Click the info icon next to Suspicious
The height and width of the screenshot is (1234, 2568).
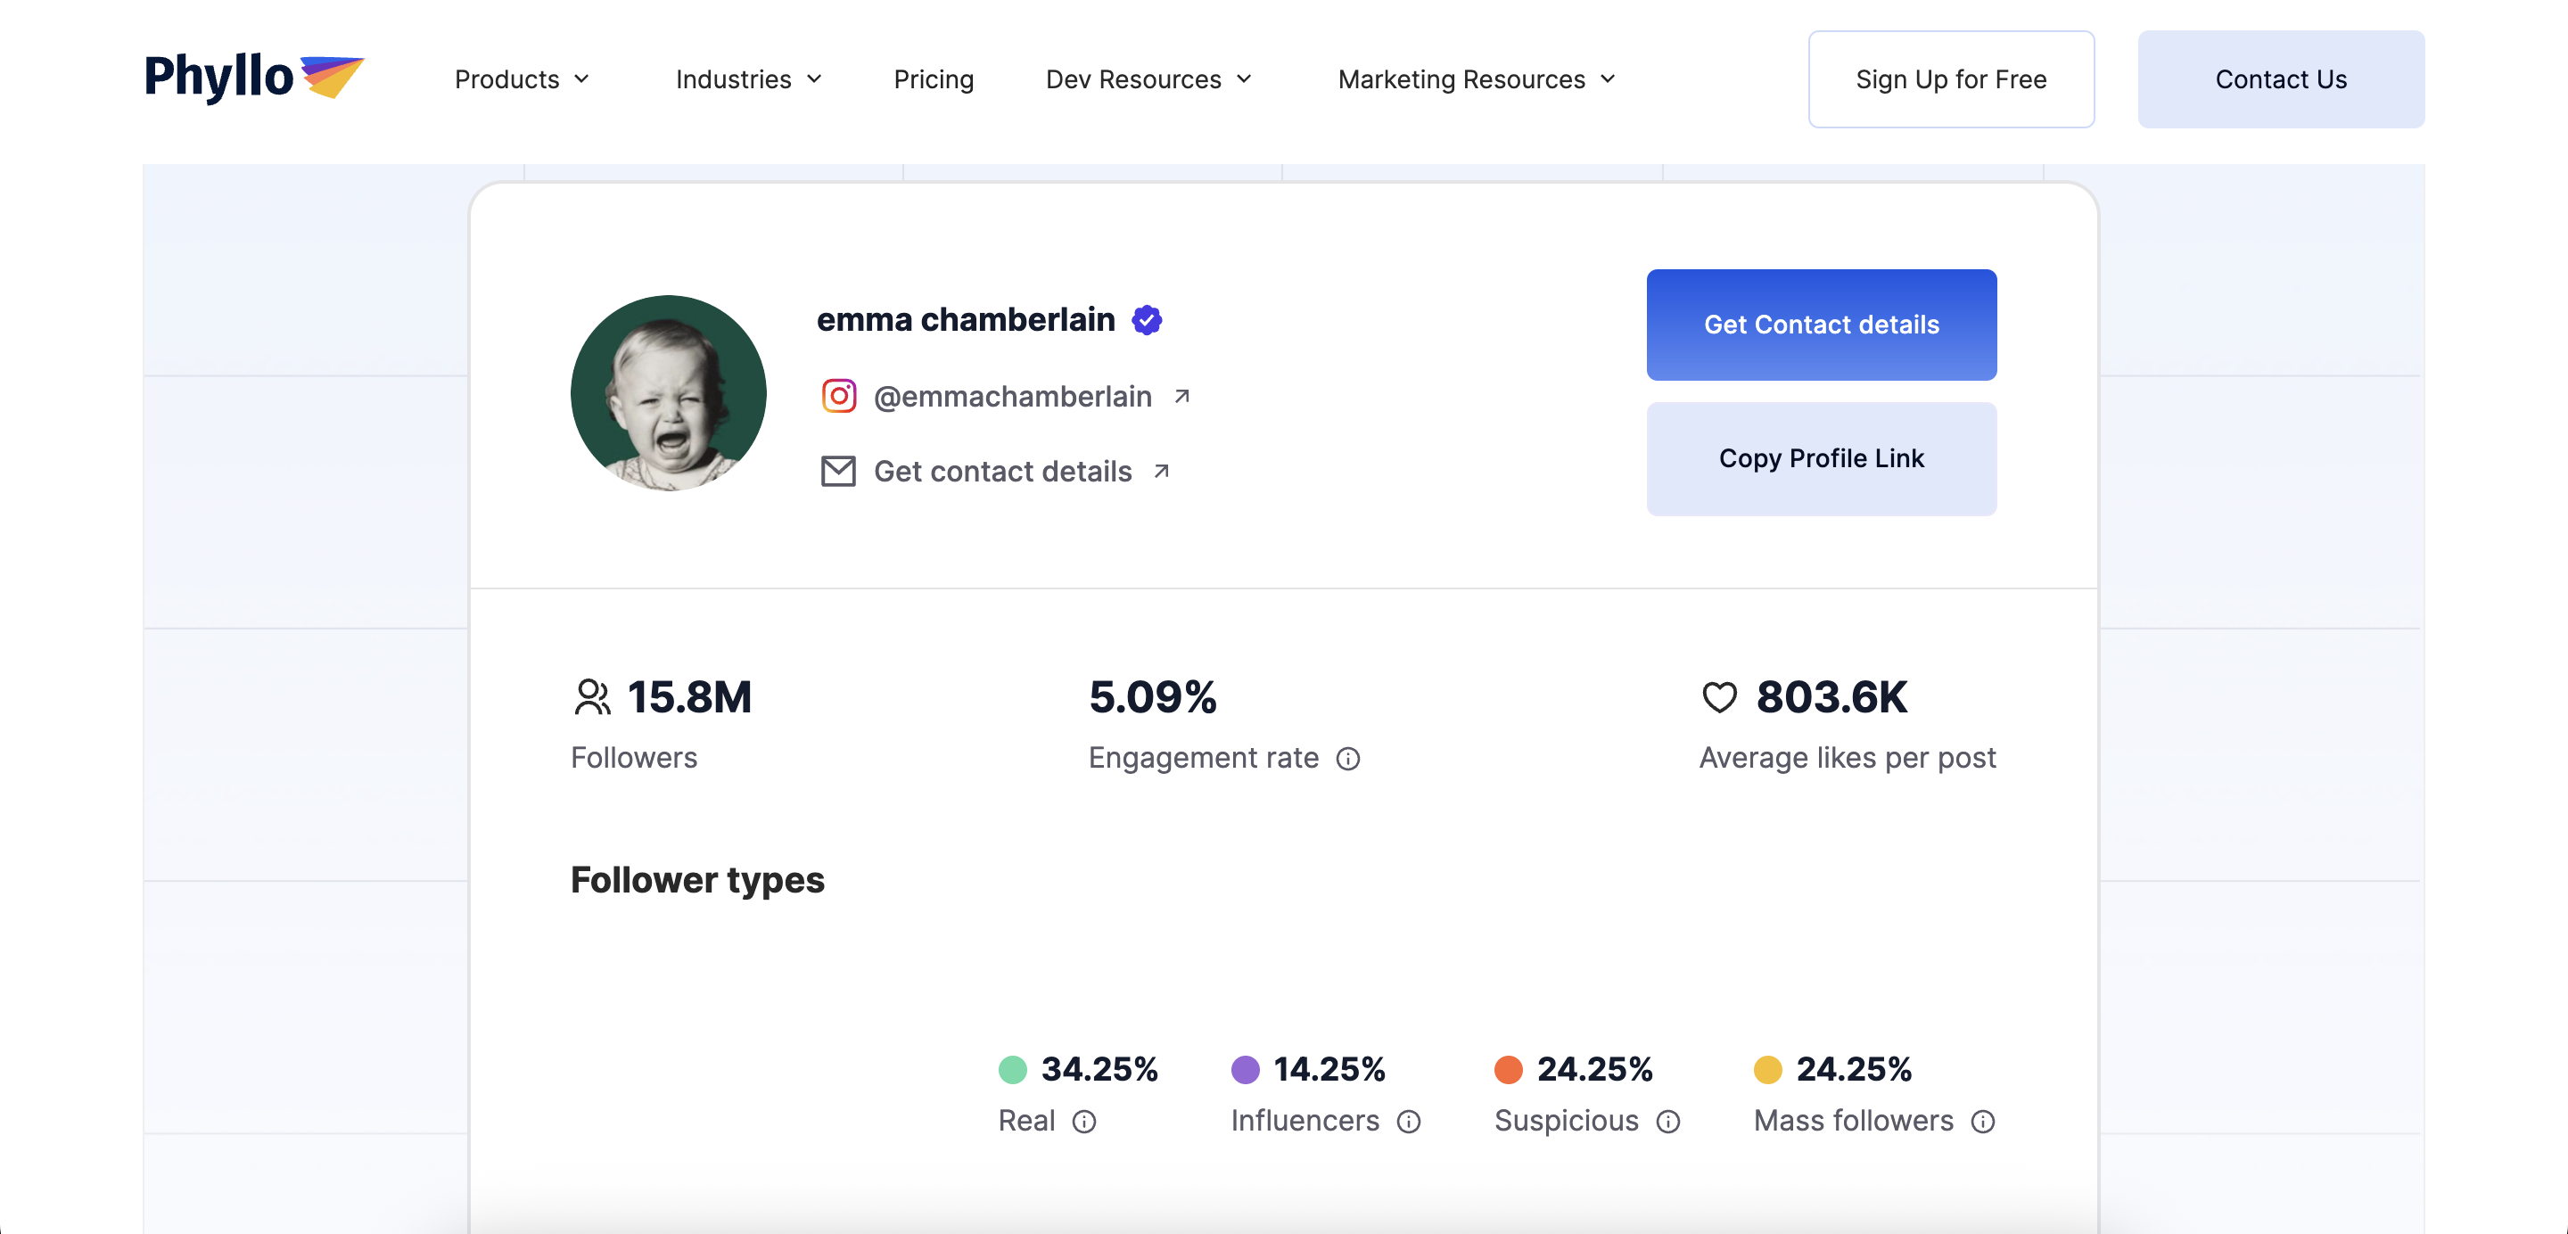click(1667, 1122)
